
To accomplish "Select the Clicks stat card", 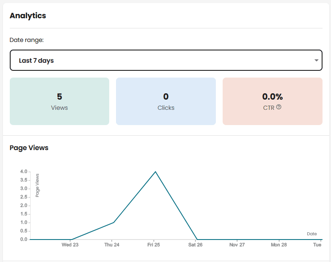I will point(166,101).
